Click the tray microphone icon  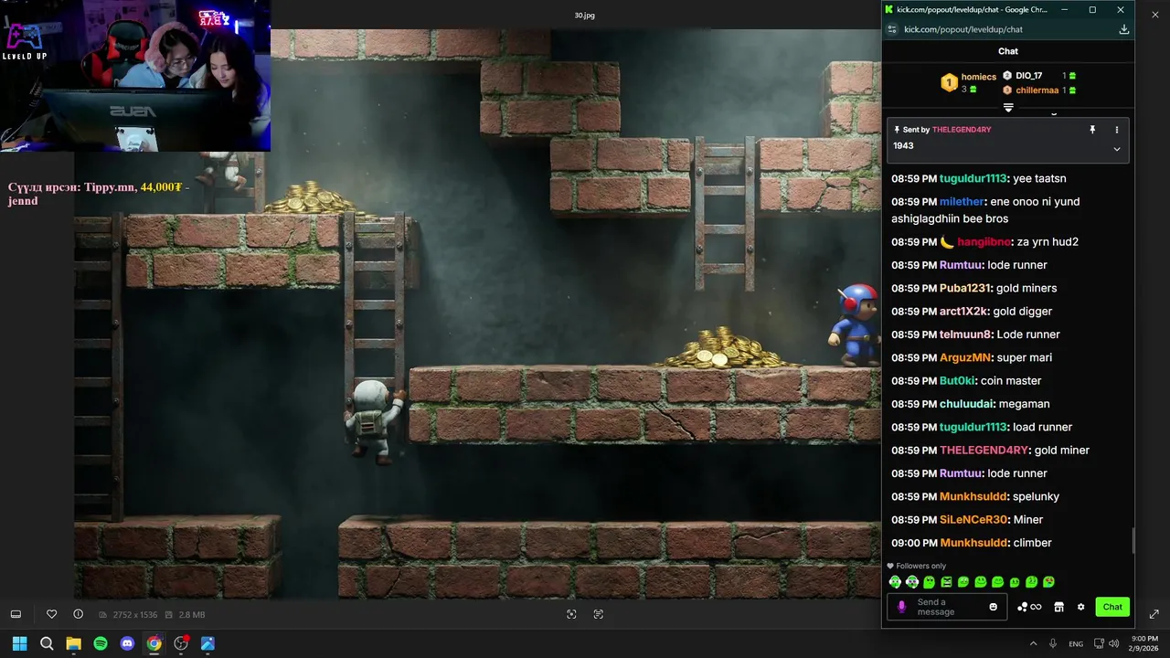(x=1053, y=643)
